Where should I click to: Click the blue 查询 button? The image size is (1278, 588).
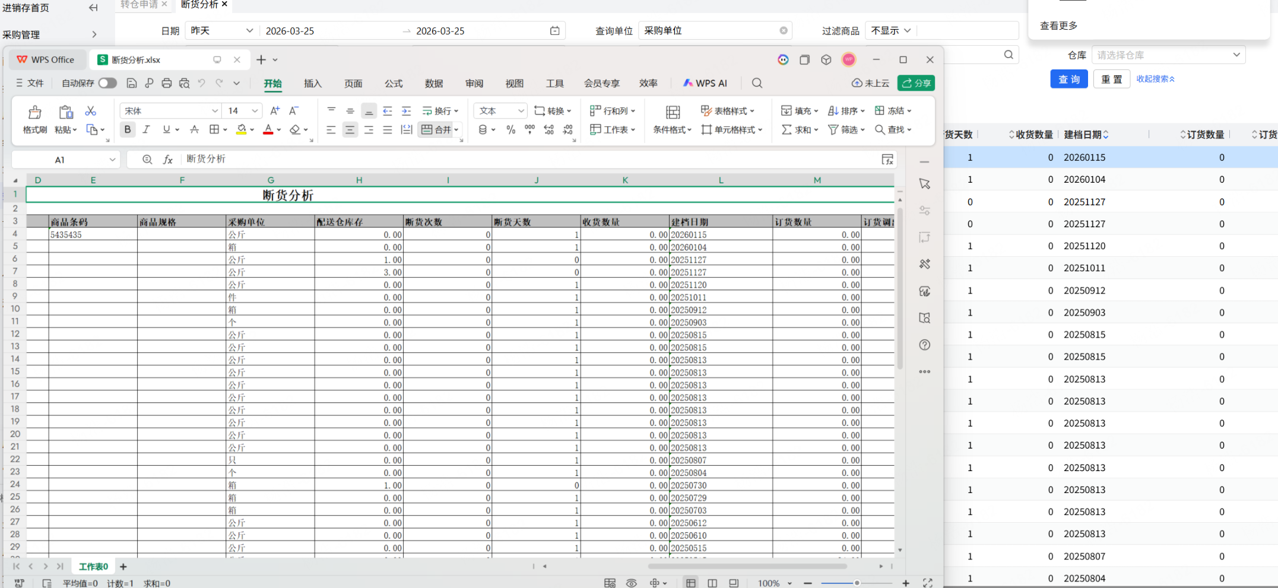pos(1068,79)
